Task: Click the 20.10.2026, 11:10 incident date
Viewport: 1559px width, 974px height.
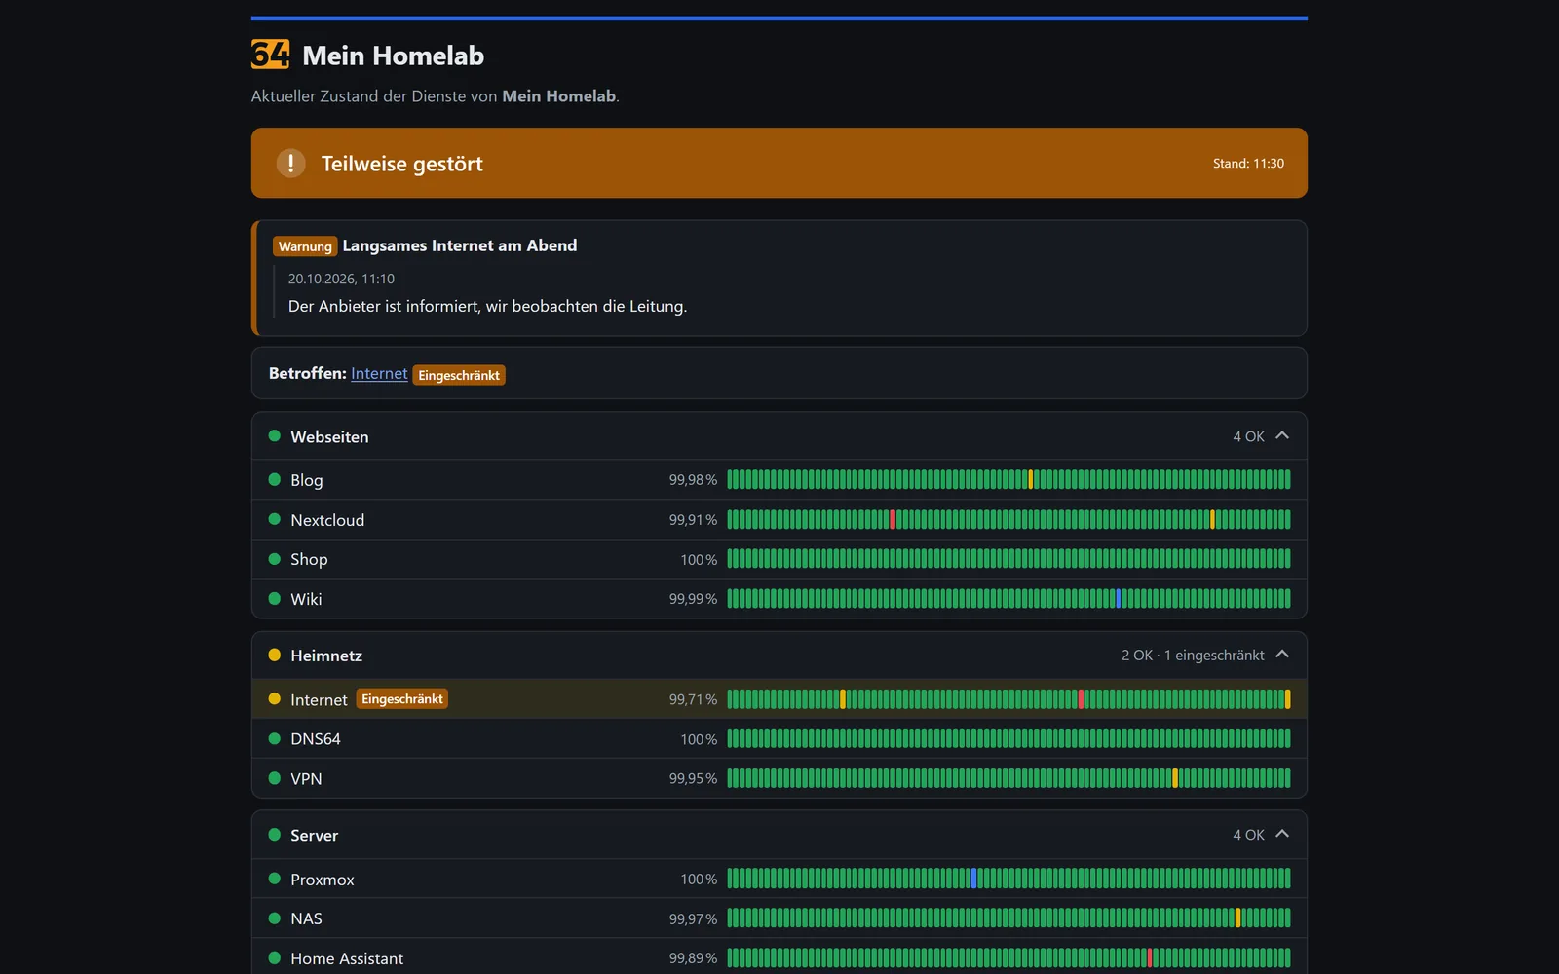Action: (x=341, y=279)
